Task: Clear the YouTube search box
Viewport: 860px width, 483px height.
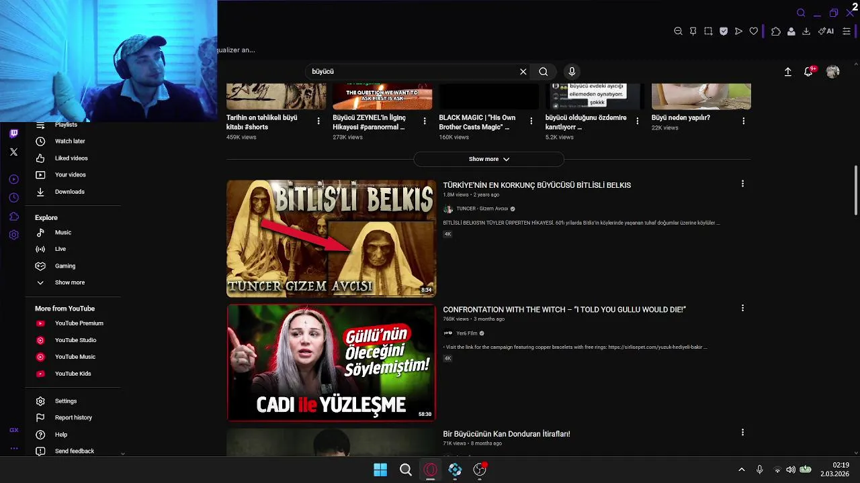Action: click(523, 72)
